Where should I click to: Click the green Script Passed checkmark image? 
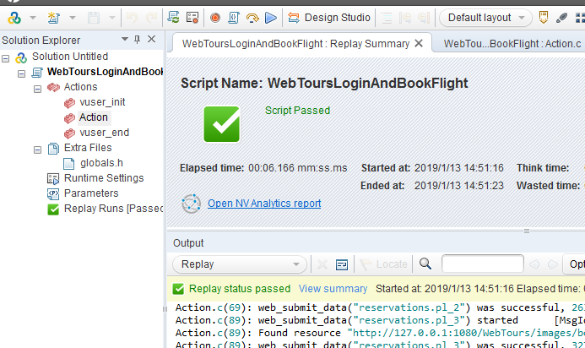(x=222, y=124)
